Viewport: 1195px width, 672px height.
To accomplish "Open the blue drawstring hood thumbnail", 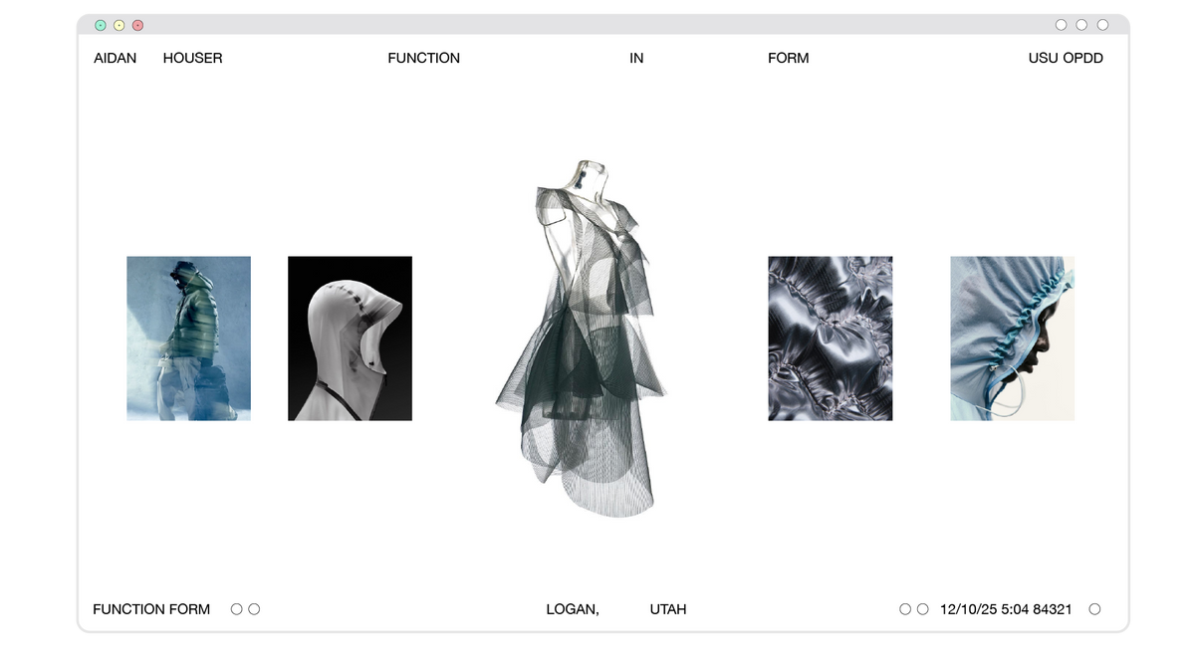I will point(1012,338).
